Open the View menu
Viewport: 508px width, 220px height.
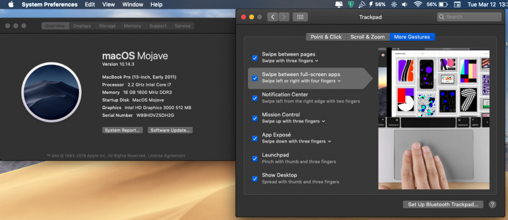(x=109, y=5)
